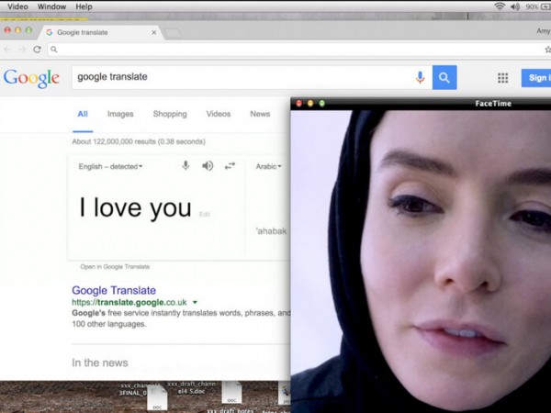Click the Google logo
The image size is (551, 413).
tap(31, 78)
